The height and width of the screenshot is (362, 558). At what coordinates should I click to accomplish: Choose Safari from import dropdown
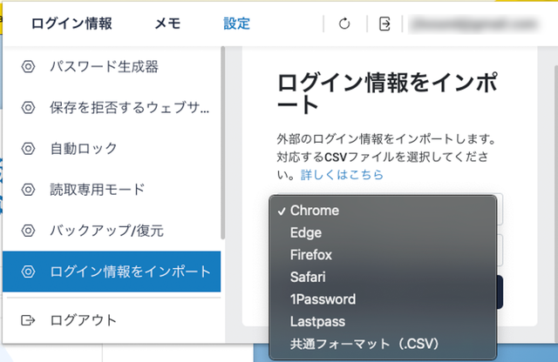click(383, 277)
